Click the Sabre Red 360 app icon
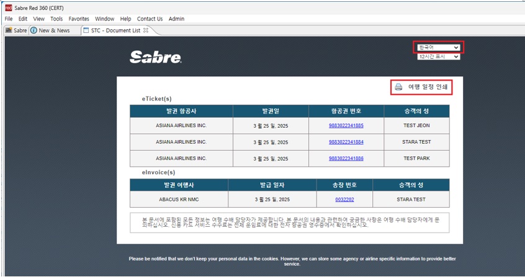Image resolution: width=525 pixels, height=277 pixels. (8, 7)
